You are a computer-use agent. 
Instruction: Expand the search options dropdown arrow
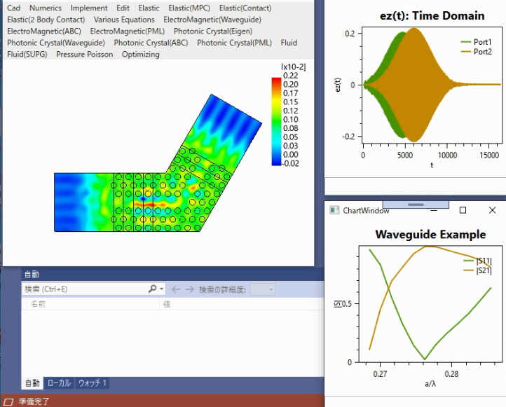click(162, 289)
